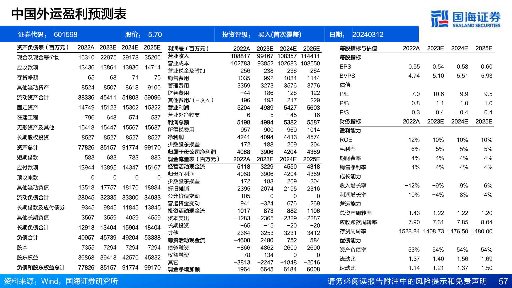Screen dimensions: 512x288
Task: Click the 财务费用 row label
Action: pos(178,93)
